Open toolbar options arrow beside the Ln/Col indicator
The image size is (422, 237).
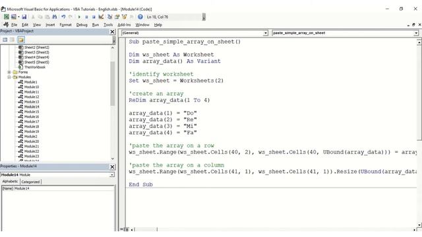204,17
